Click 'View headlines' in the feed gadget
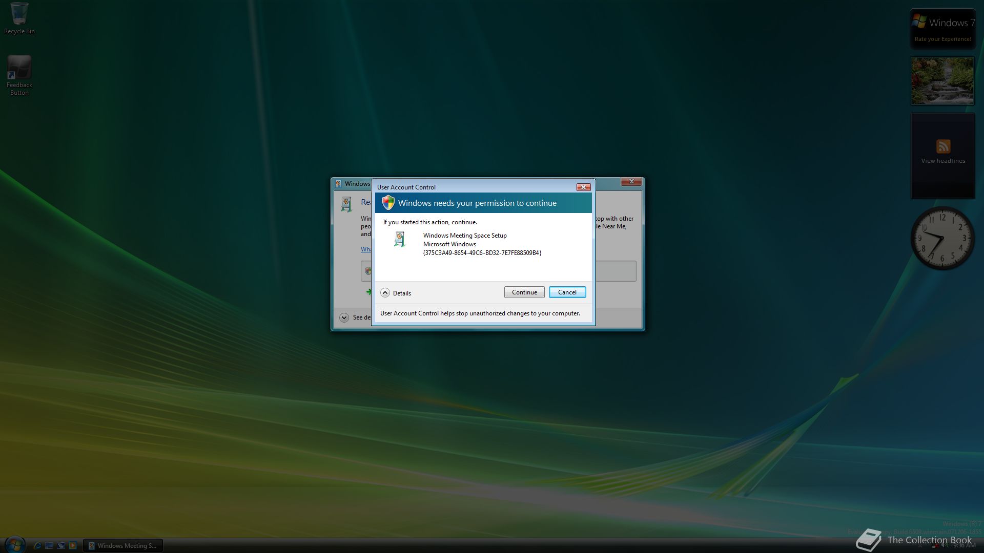Image resolution: width=984 pixels, height=553 pixels. (943, 161)
